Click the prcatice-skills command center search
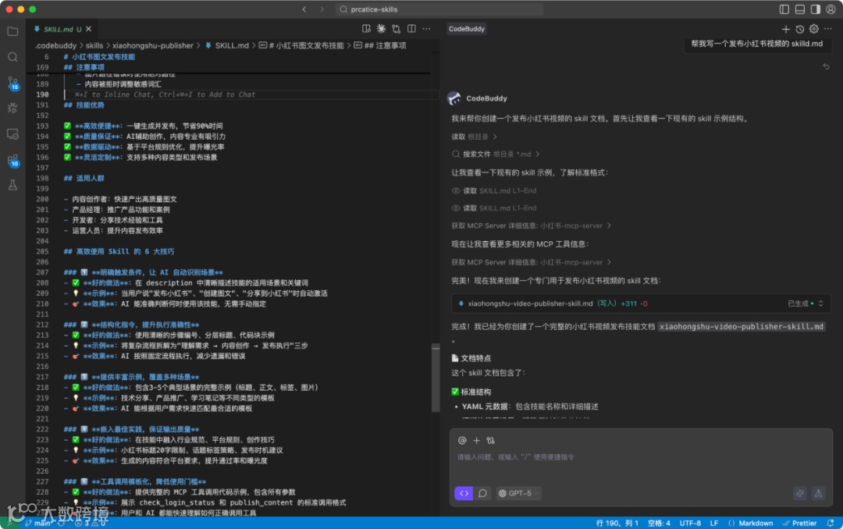The width and height of the screenshot is (843, 529). tap(439, 9)
